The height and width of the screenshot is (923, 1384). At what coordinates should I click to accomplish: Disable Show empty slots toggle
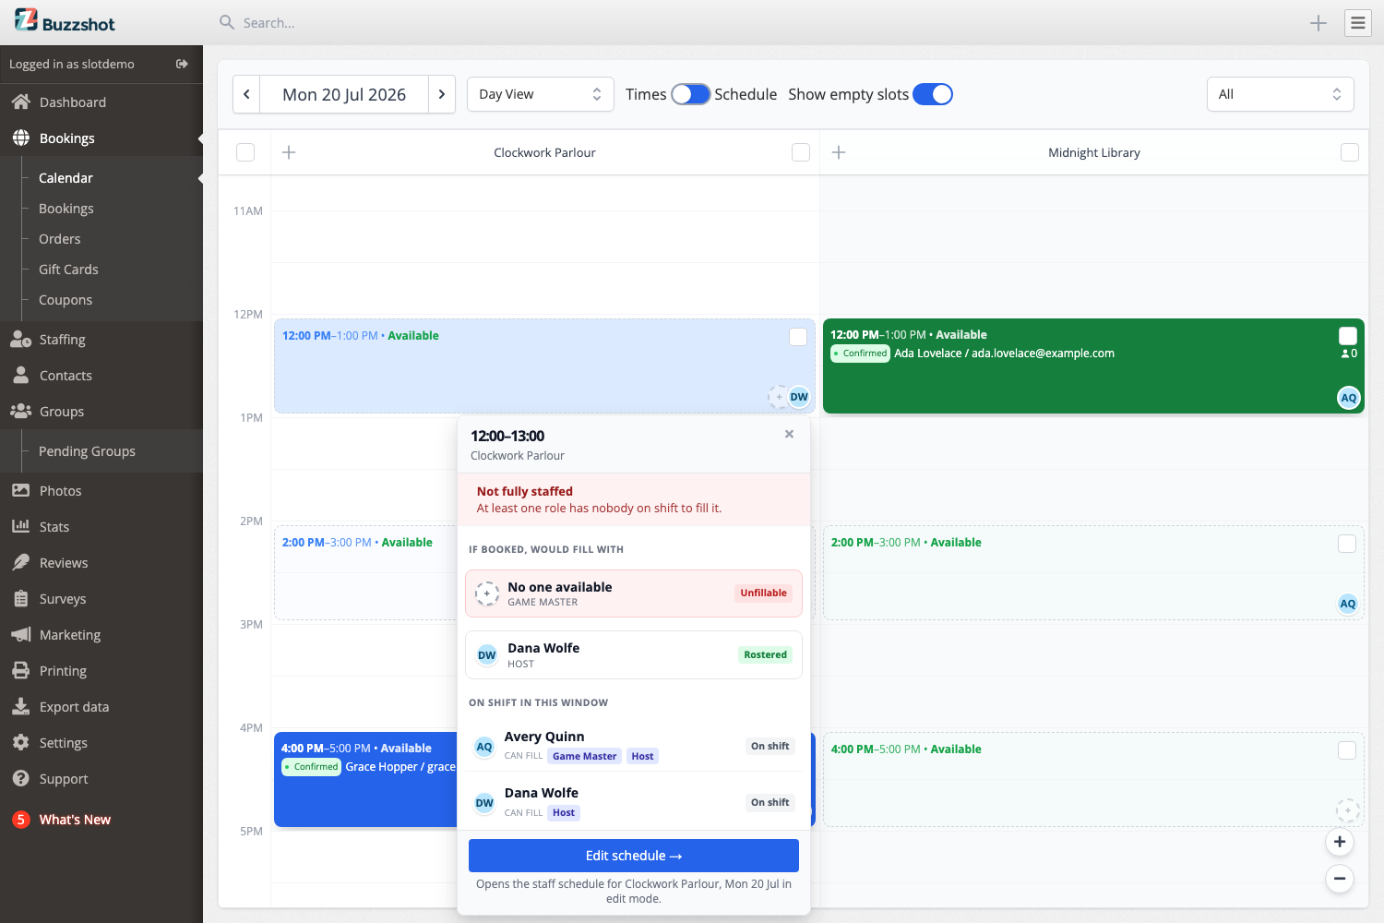pos(933,94)
